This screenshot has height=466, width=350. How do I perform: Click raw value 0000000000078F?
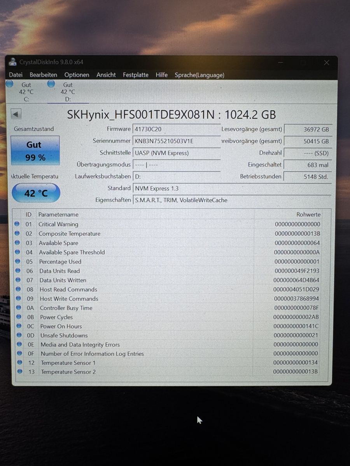pos(296,308)
